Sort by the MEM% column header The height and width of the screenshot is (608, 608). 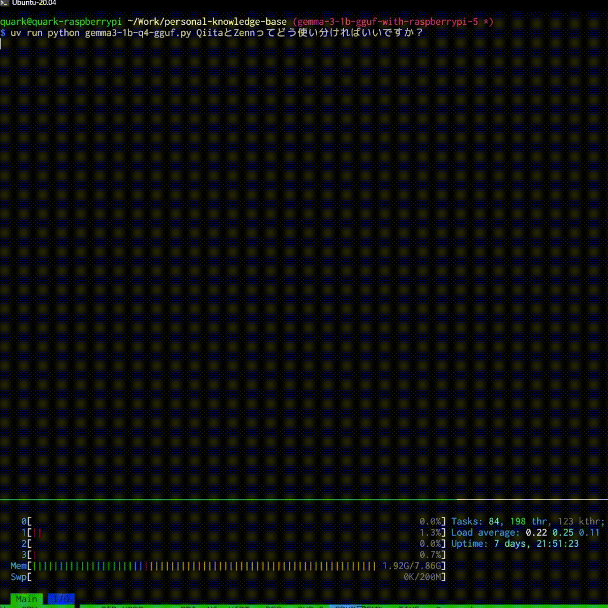(x=374, y=607)
